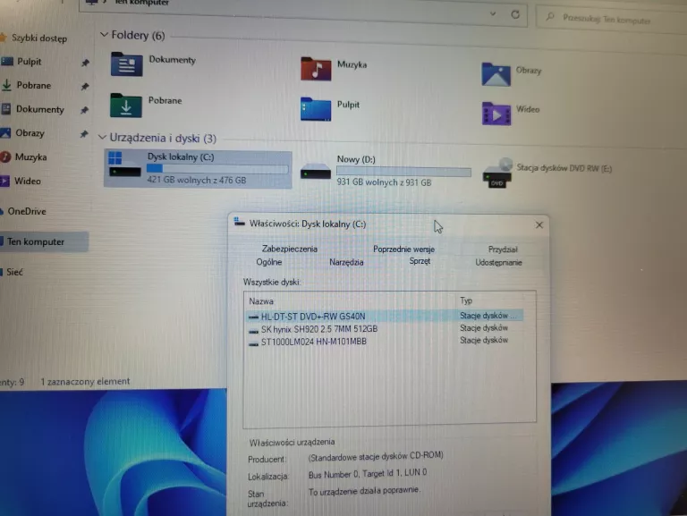Click 'Bus Number 0, Target Id 1, LUN 0' value
This screenshot has width=687, height=516.
tap(367, 473)
